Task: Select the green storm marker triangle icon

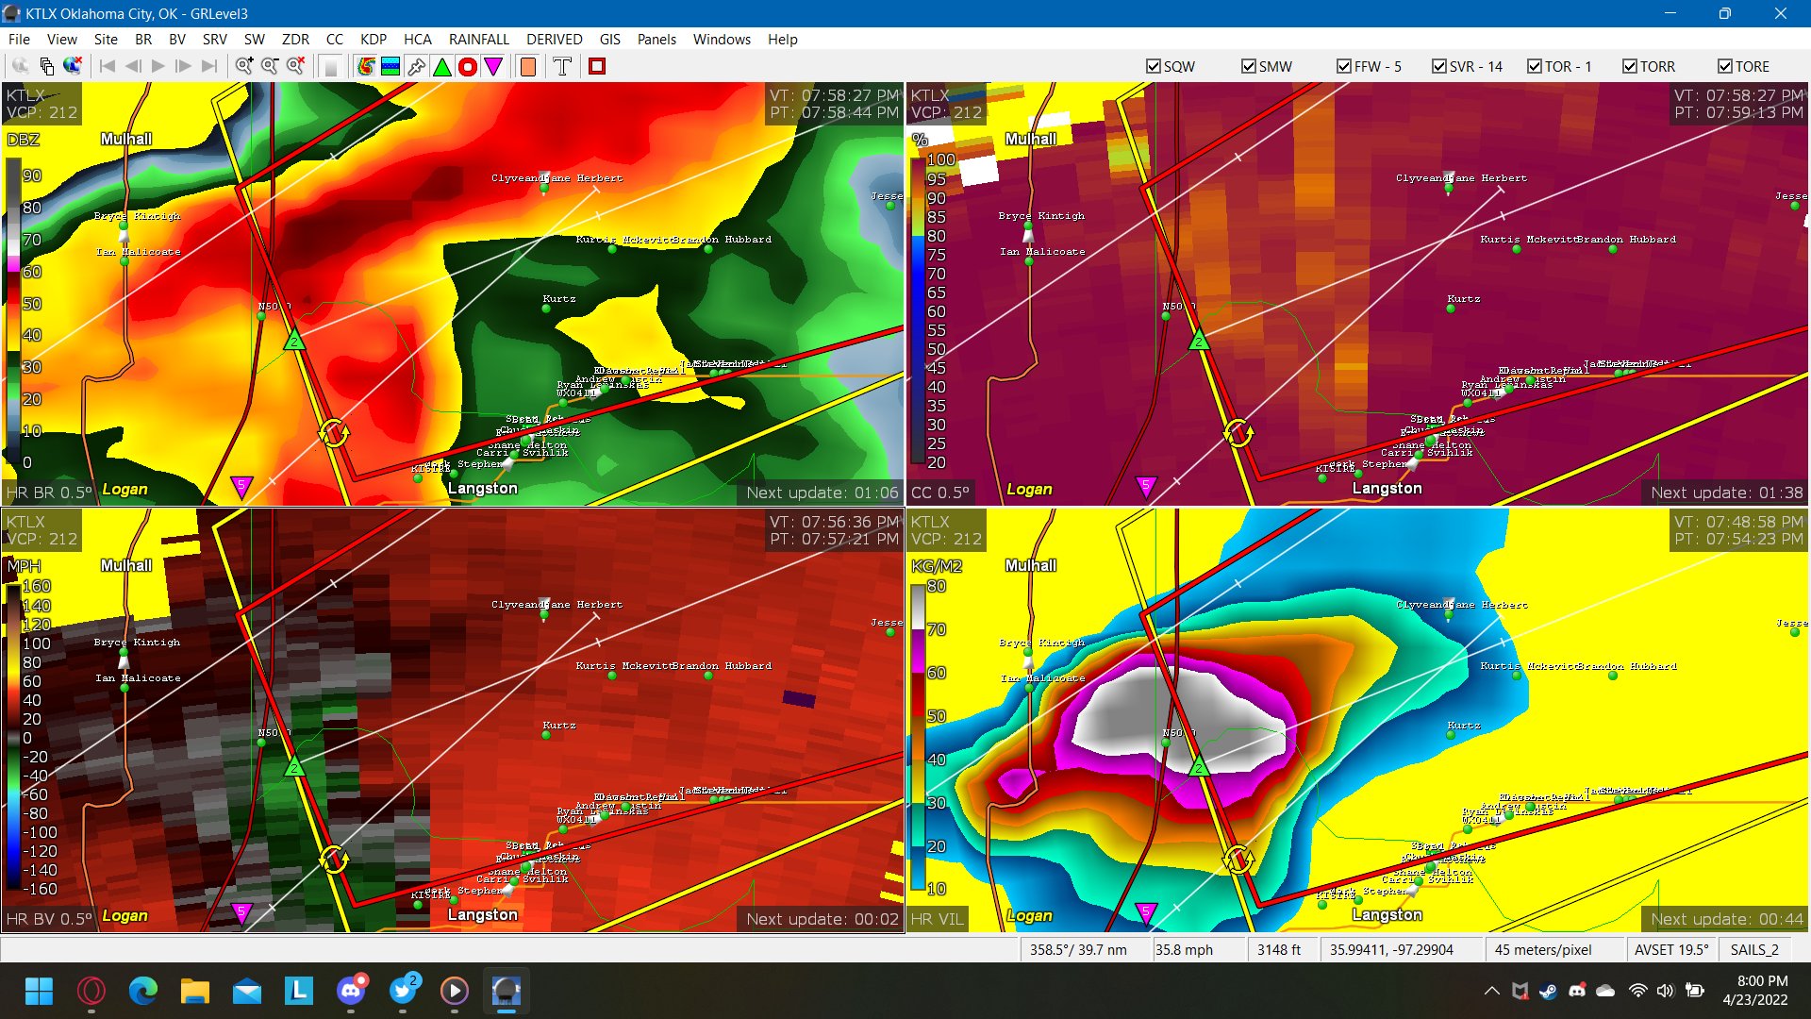Action: (x=440, y=66)
